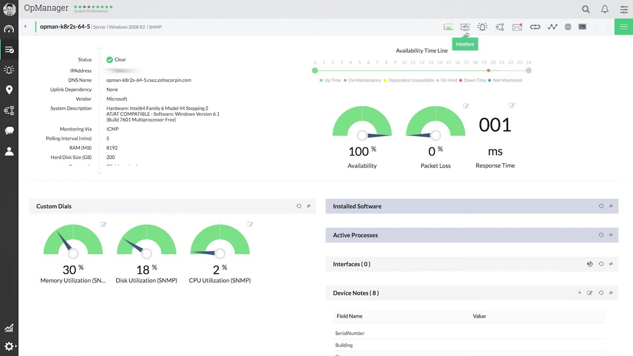Click the Disk Utilization (SNMP) gauge

tap(146, 242)
